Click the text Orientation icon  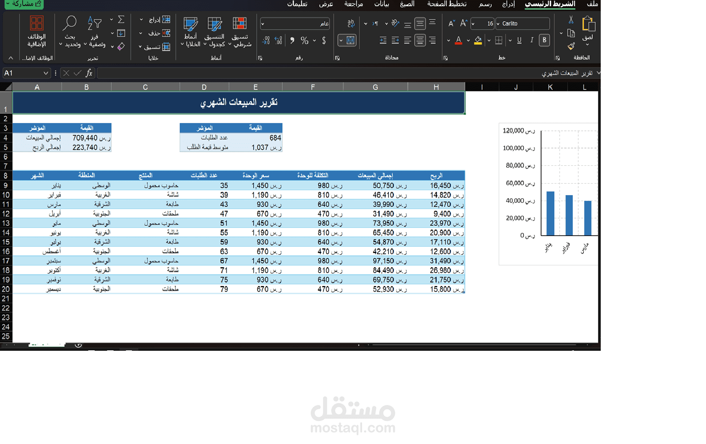(395, 23)
